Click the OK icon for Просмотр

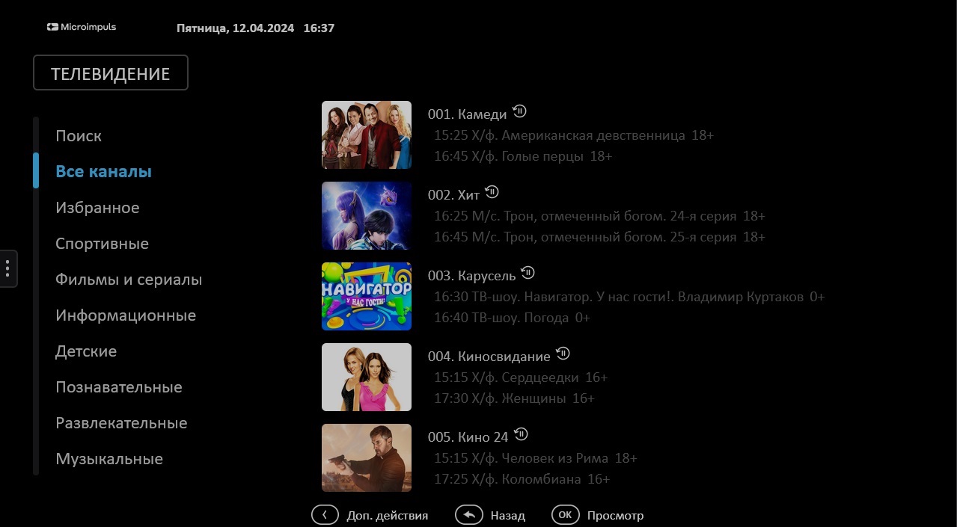click(x=565, y=515)
